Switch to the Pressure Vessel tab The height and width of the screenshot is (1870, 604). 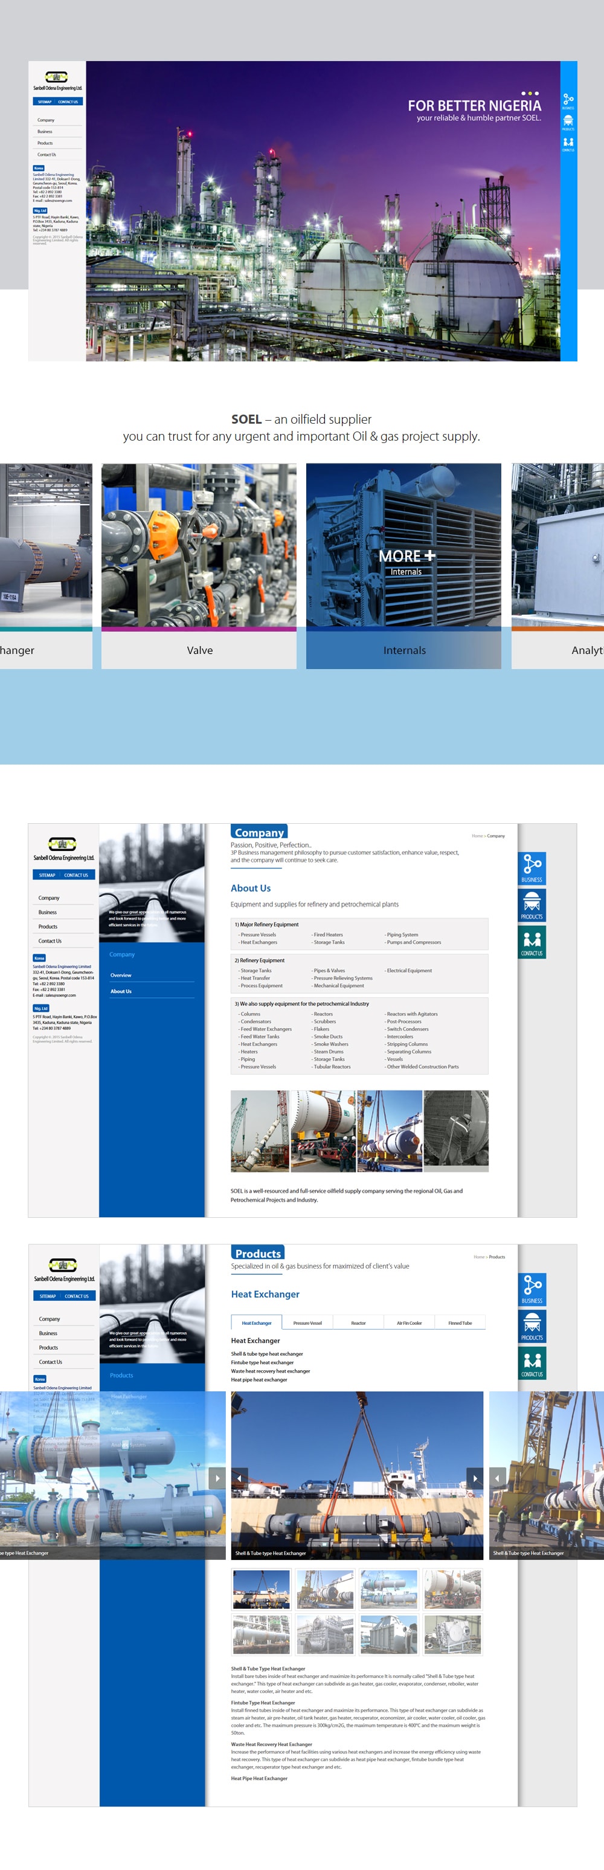pyautogui.click(x=307, y=1322)
